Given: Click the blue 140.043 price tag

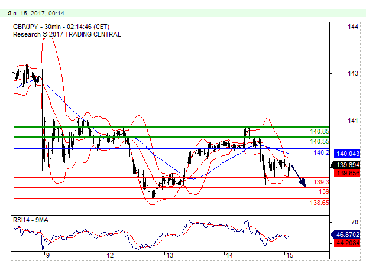Looking at the screenshot, I should pos(347,154).
